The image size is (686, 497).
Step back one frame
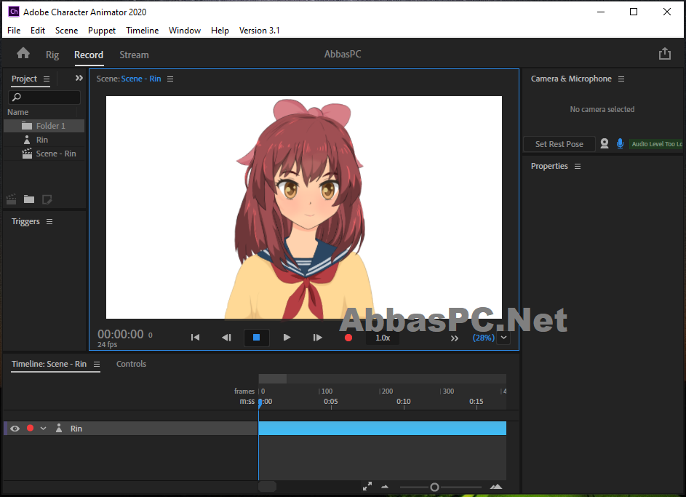pos(226,338)
